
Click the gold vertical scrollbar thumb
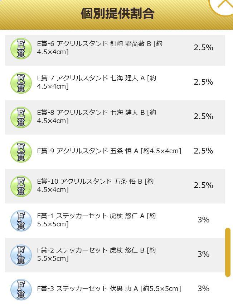pos(228,252)
